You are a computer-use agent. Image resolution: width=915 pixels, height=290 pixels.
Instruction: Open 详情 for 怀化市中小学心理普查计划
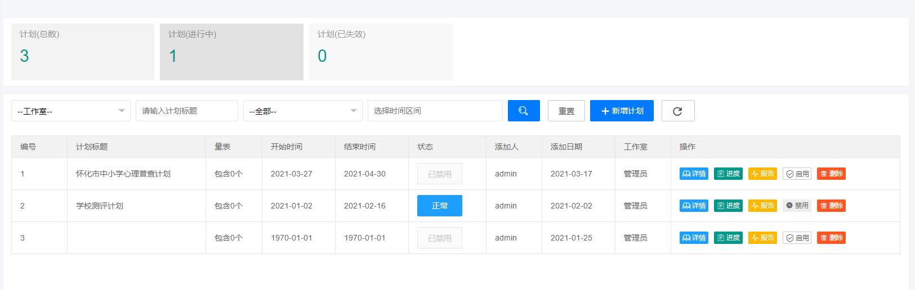point(694,174)
